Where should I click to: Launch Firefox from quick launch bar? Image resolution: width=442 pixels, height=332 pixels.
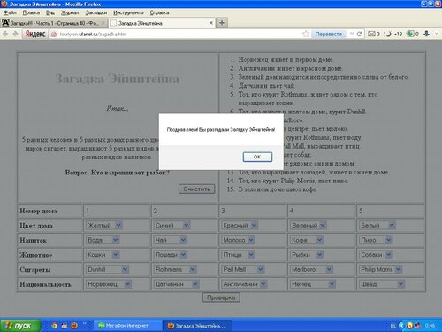(74, 326)
